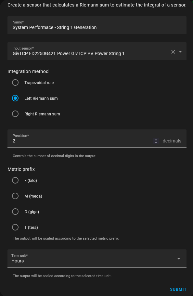Click the T (tera) label text
Image resolution: width=193 pixels, height=296 pixels.
coord(31,228)
